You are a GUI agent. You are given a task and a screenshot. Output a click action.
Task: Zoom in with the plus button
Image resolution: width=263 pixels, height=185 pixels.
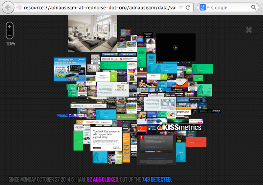pos(10,27)
